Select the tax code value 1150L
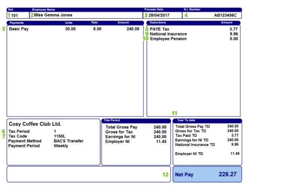This screenshot has height=194, width=288. 59,136
